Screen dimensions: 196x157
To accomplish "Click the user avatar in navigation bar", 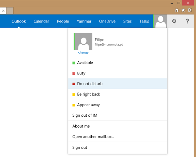I will [x=161, y=21].
